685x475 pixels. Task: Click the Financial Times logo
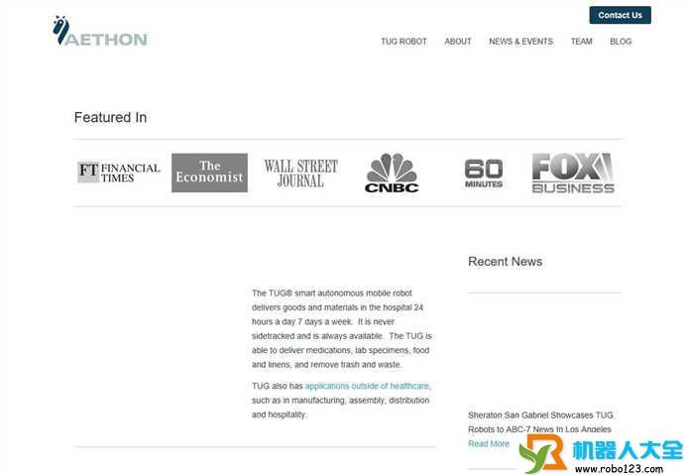click(119, 173)
